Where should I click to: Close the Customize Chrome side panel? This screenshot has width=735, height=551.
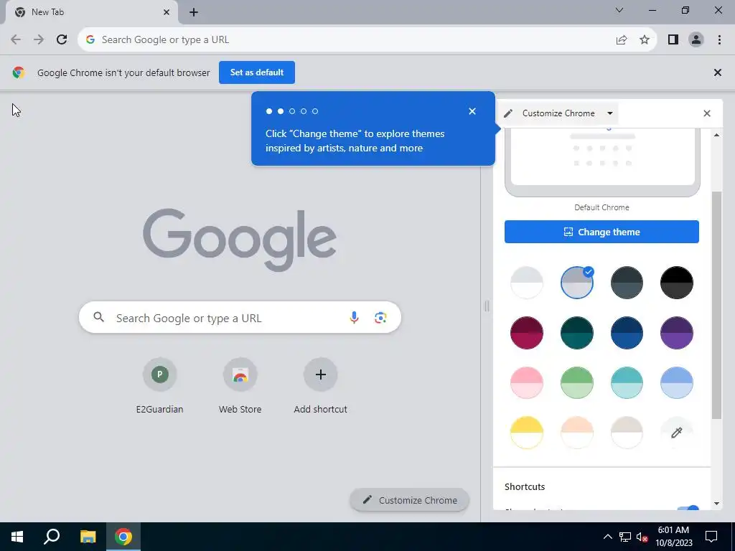coord(707,113)
